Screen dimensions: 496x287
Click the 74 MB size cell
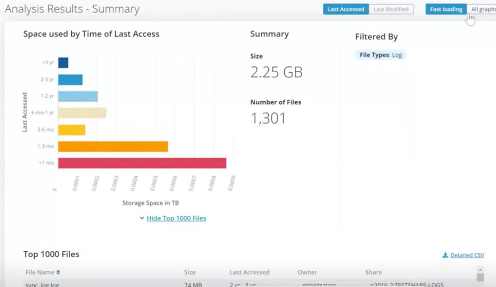[193, 284]
